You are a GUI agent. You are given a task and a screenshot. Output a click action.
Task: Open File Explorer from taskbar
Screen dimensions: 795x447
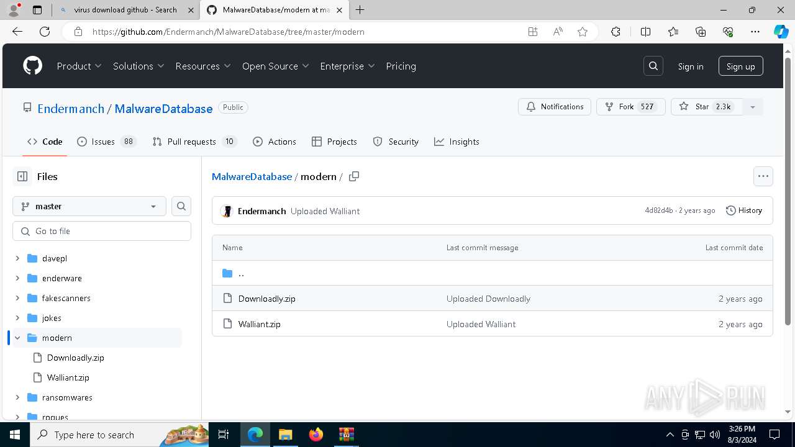click(285, 435)
